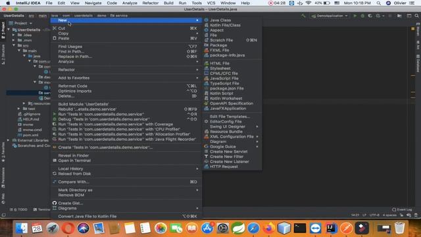Choose Package in New submenu

pyautogui.click(x=232, y=45)
